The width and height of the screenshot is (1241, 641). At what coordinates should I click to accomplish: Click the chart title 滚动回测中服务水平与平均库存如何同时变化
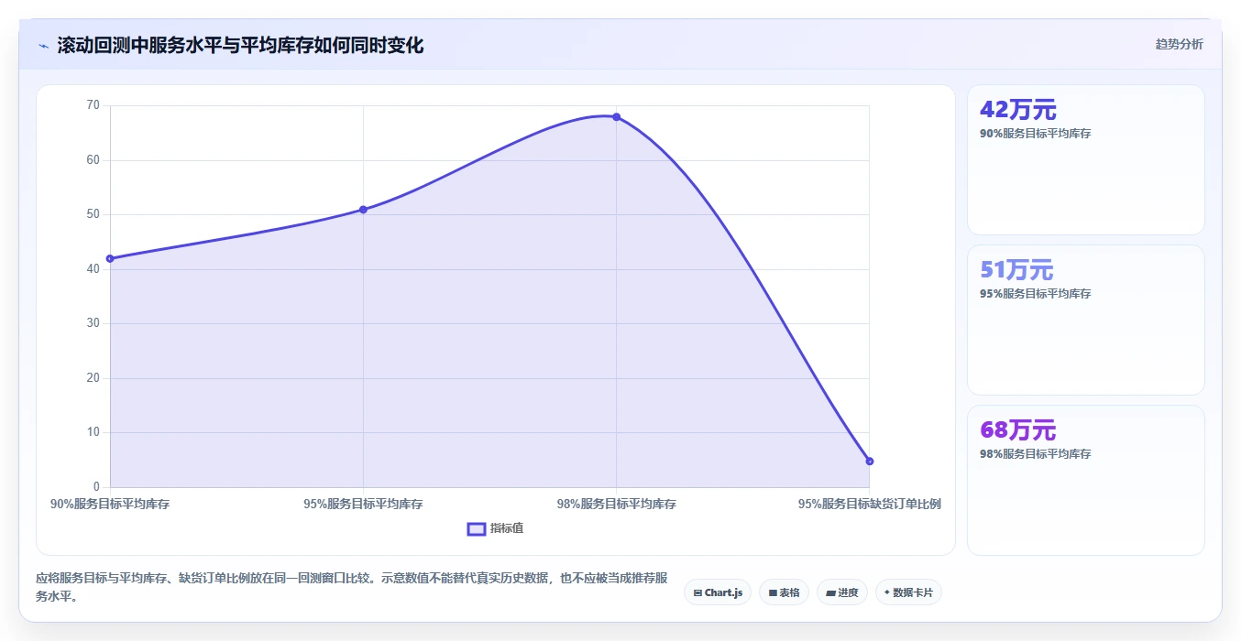click(240, 46)
